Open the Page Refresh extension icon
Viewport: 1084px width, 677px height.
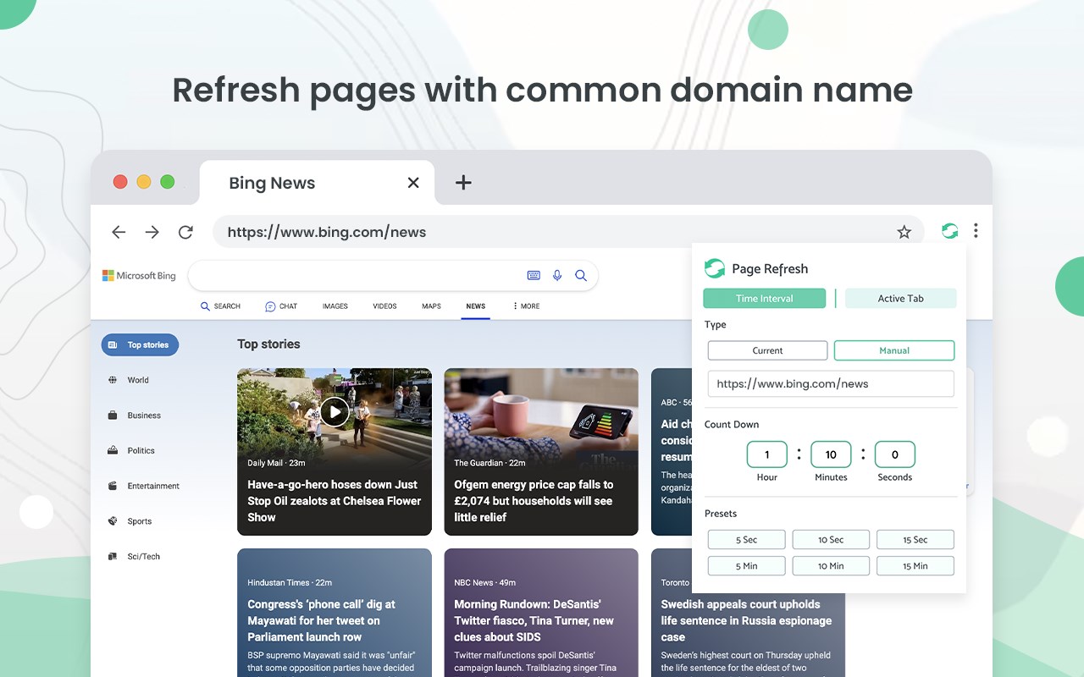point(949,230)
